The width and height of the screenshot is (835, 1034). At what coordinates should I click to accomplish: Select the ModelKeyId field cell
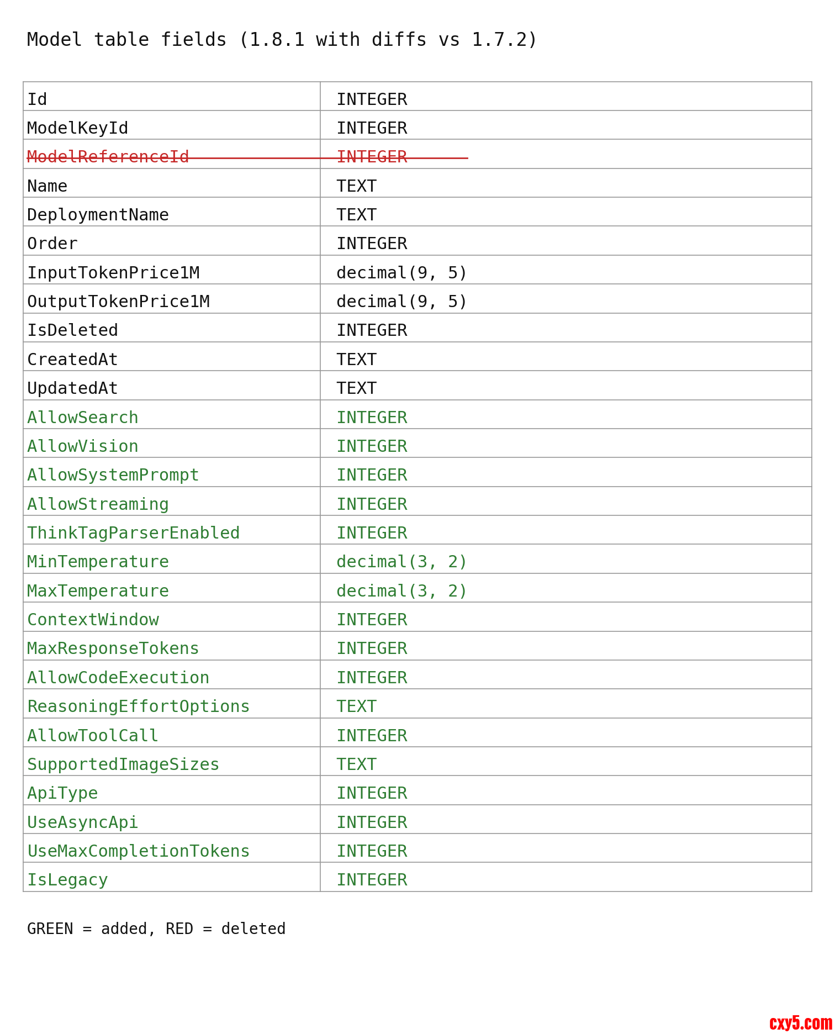click(x=78, y=128)
